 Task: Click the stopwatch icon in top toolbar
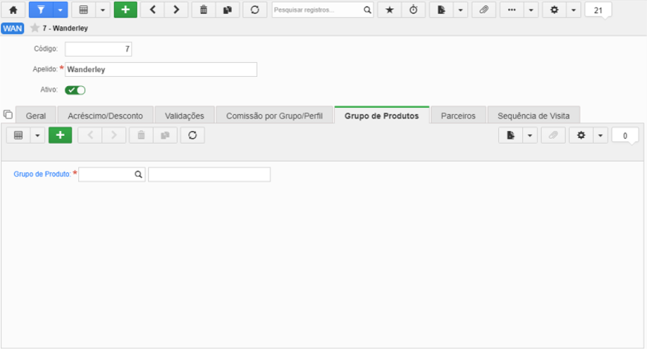coord(414,10)
